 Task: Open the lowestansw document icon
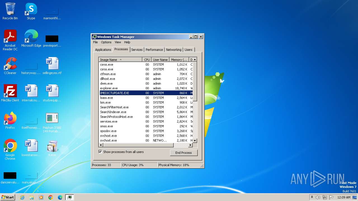coord(31,148)
